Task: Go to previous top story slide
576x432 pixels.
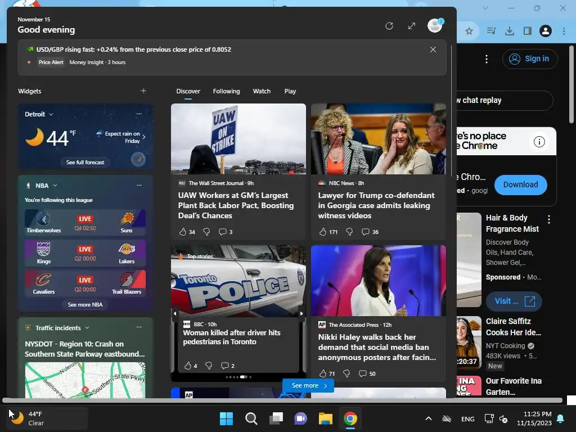Action: pos(175,313)
